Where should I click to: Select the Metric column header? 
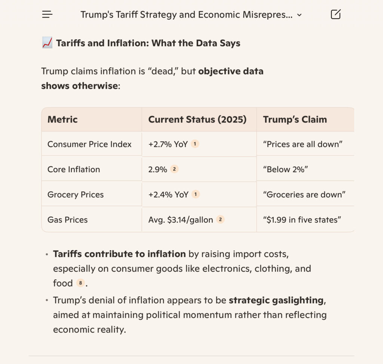[x=62, y=120]
